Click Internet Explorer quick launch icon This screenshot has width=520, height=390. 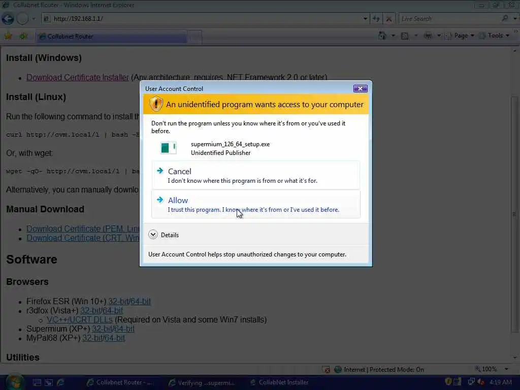pos(61,383)
